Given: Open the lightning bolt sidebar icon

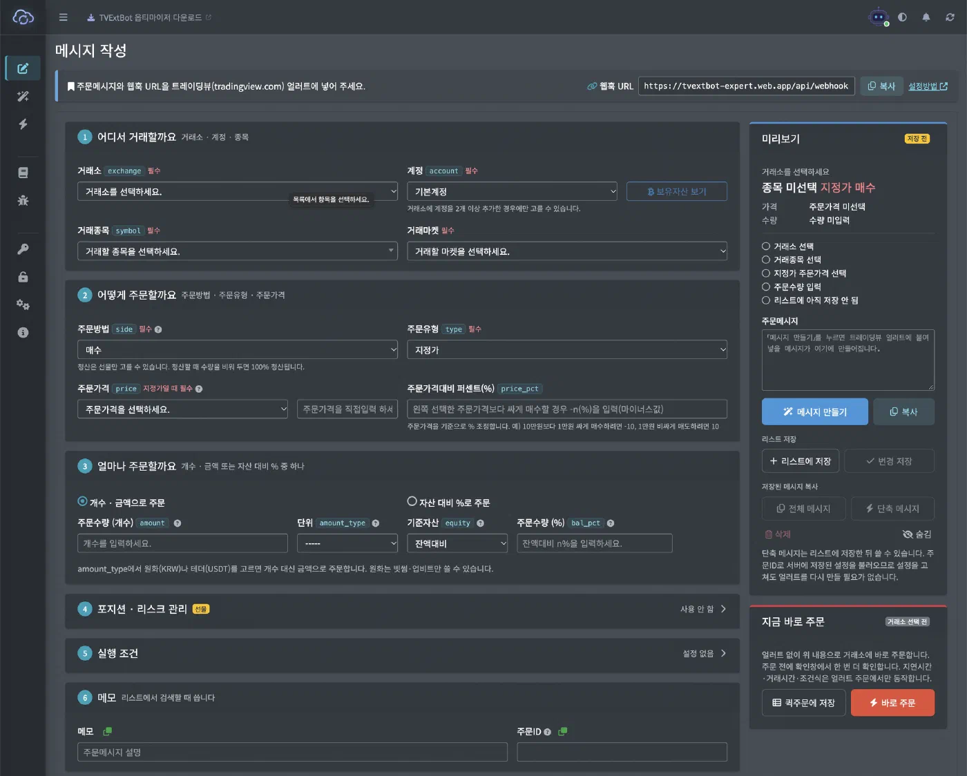Looking at the screenshot, I should point(23,124).
